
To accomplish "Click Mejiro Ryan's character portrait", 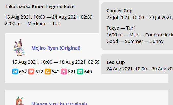I will (x=19, y=48).
